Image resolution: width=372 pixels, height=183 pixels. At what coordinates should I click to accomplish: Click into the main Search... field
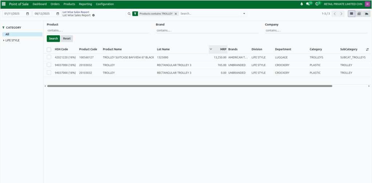point(210,14)
